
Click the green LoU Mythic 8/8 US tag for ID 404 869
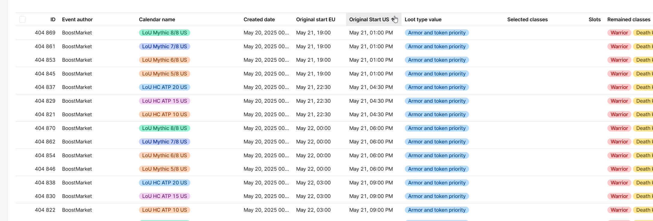(164, 33)
